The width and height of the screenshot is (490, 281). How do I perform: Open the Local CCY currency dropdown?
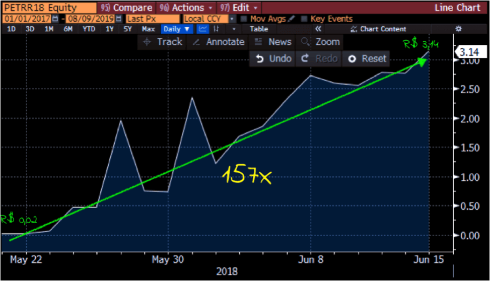click(x=232, y=19)
